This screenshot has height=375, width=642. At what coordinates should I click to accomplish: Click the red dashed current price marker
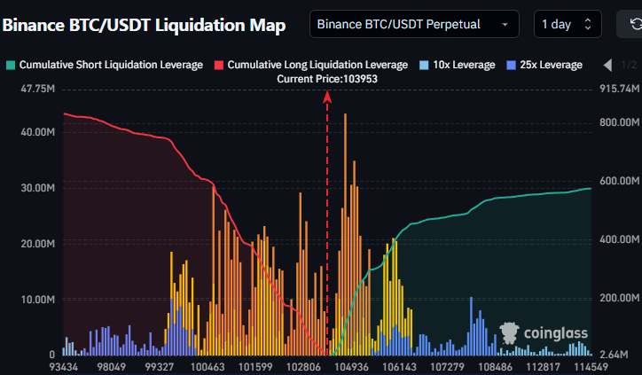327,223
